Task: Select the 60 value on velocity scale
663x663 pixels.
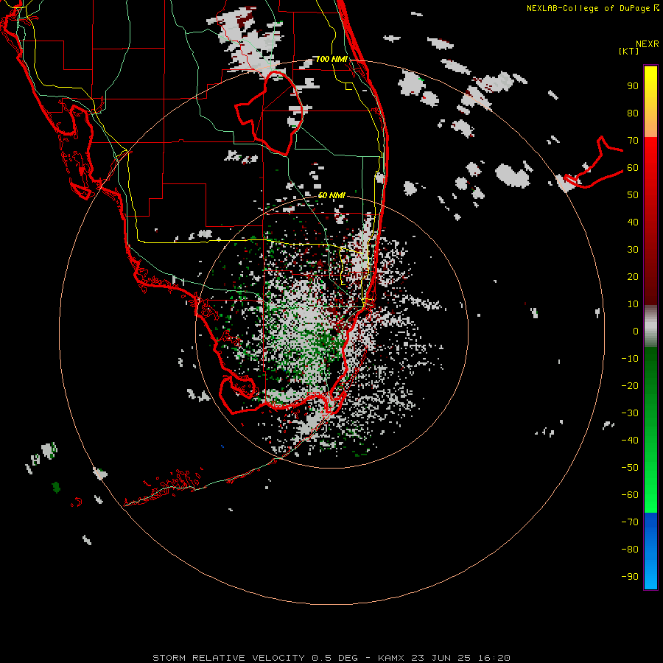Action: point(633,168)
